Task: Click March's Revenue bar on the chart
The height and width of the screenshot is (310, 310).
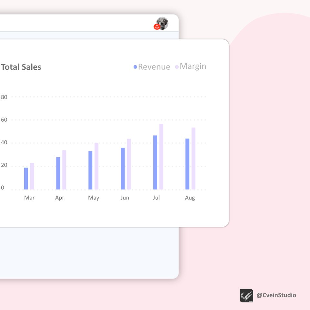Action: [26, 178]
